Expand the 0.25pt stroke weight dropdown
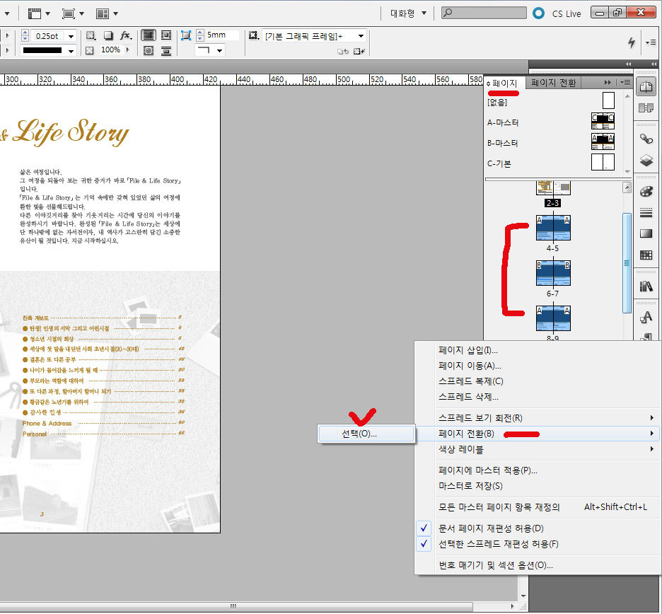Screen dimensions: 662x614 (x=71, y=35)
